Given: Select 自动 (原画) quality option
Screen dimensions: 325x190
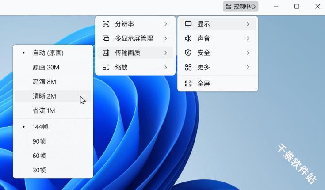Looking at the screenshot, I should click(x=53, y=53).
